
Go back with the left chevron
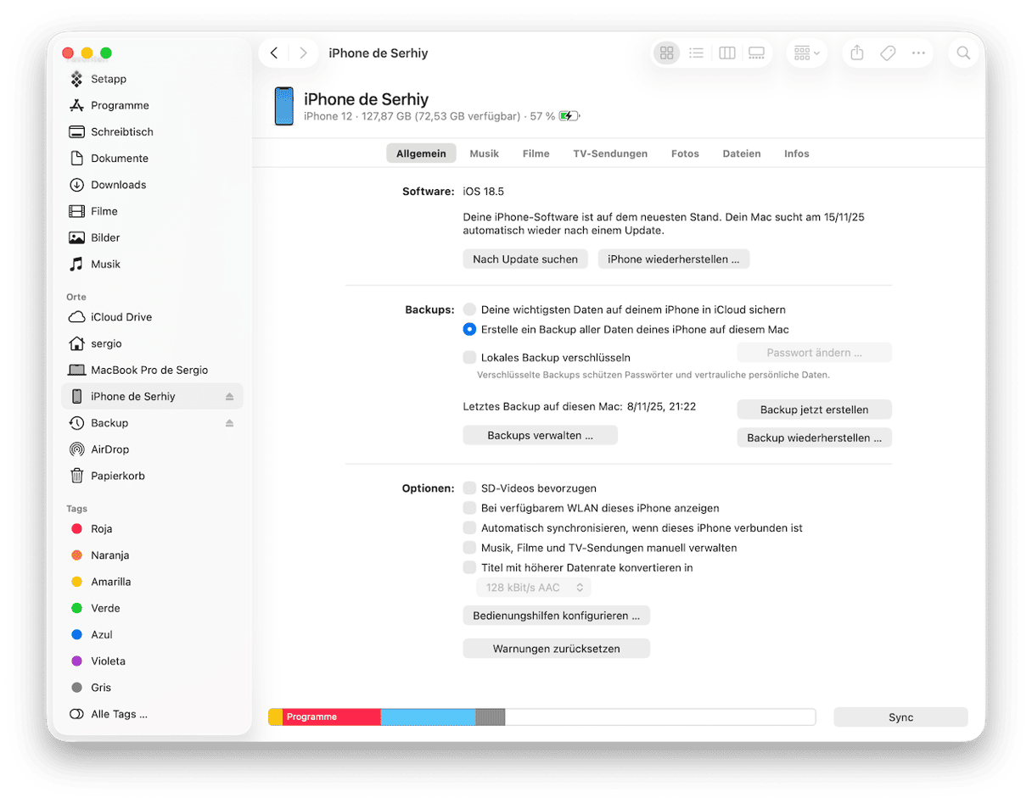point(274,53)
